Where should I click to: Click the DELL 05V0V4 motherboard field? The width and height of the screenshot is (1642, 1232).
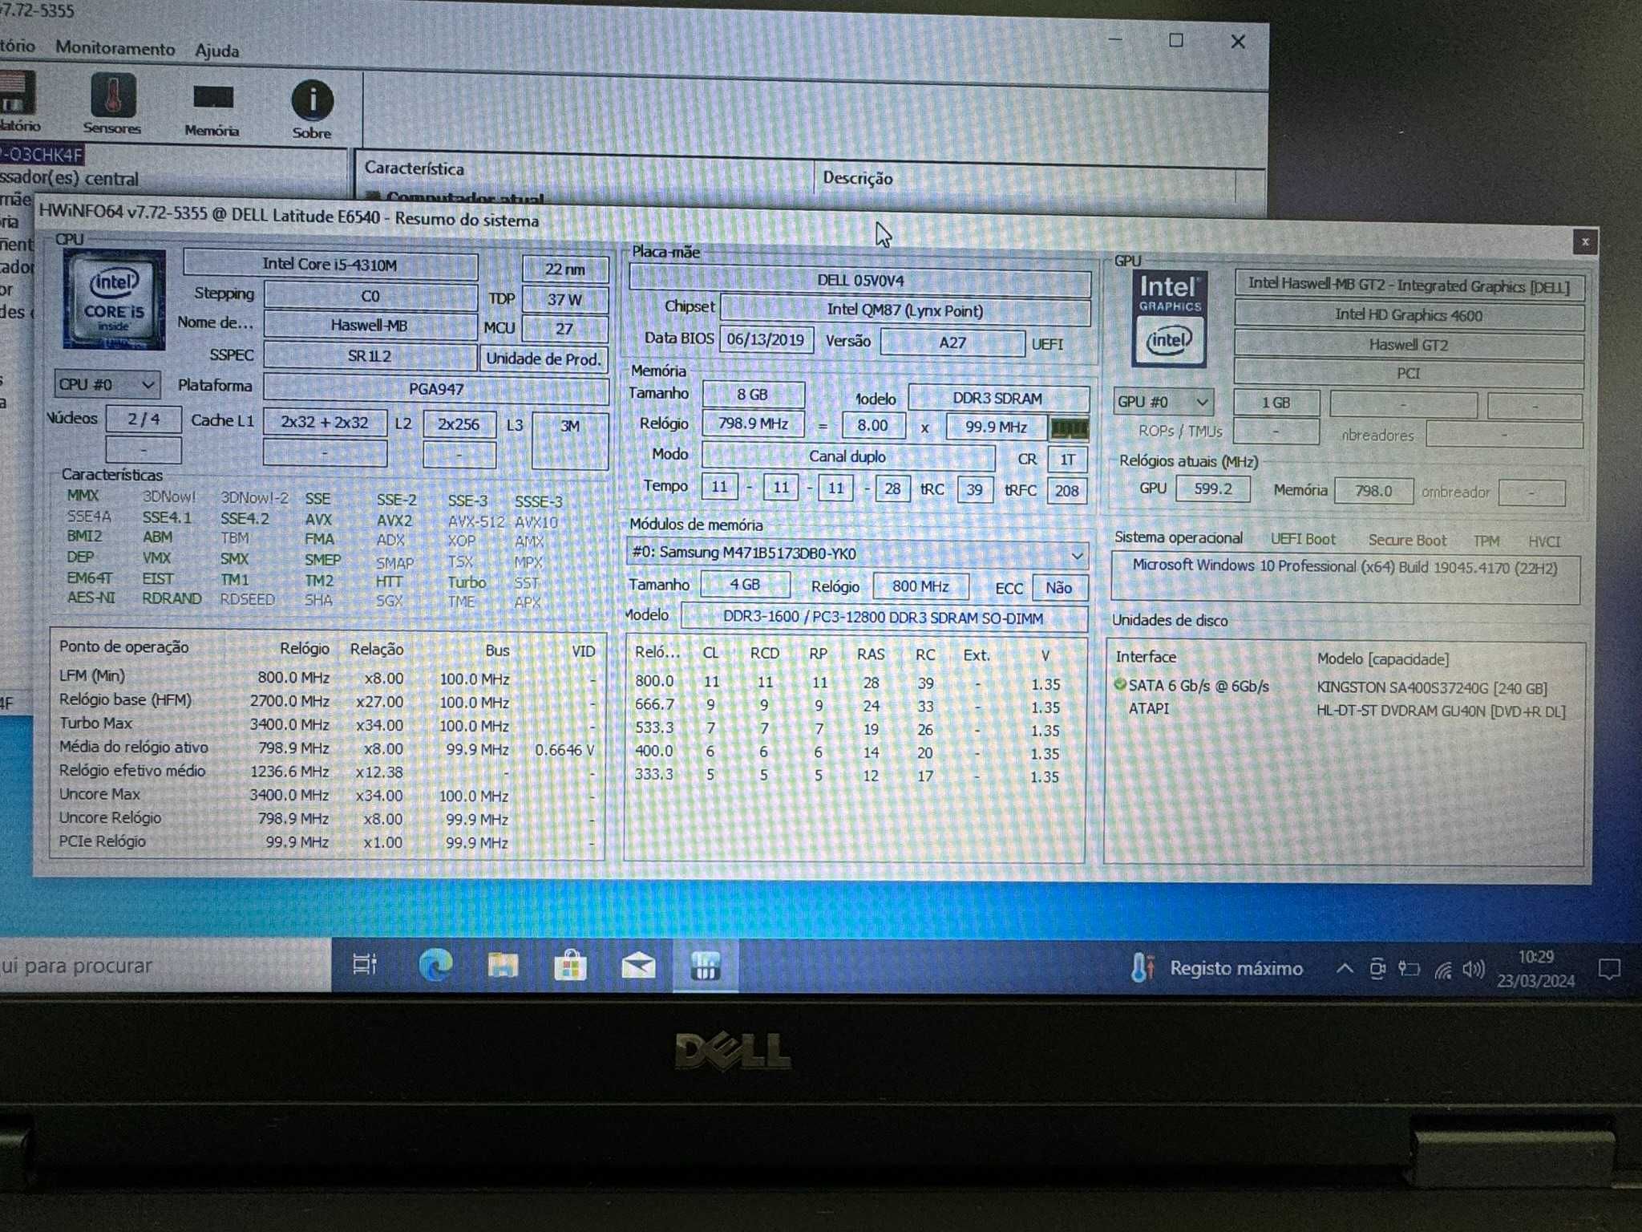click(x=860, y=280)
